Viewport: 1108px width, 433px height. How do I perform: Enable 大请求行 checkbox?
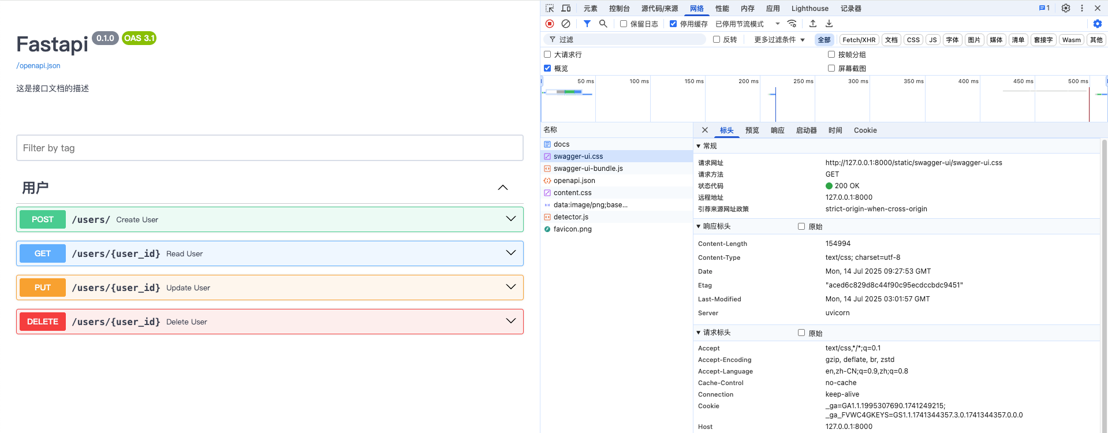pos(547,54)
